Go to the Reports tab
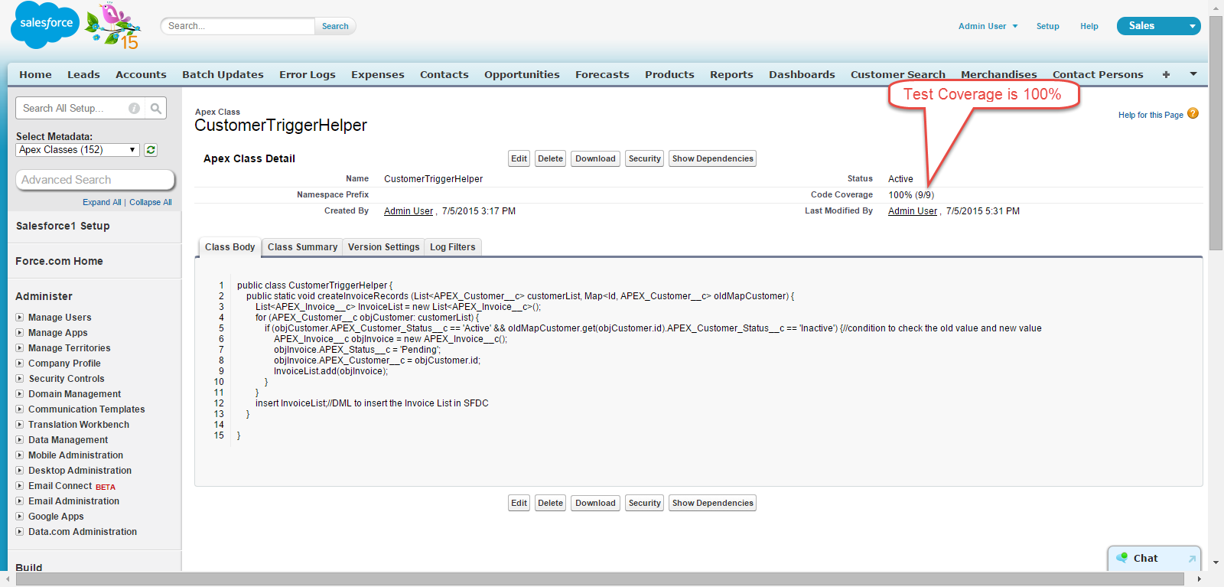Image resolution: width=1224 pixels, height=587 pixels. 731,74
